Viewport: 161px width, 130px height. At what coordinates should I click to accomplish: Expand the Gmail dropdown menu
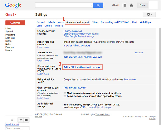click(11, 14)
